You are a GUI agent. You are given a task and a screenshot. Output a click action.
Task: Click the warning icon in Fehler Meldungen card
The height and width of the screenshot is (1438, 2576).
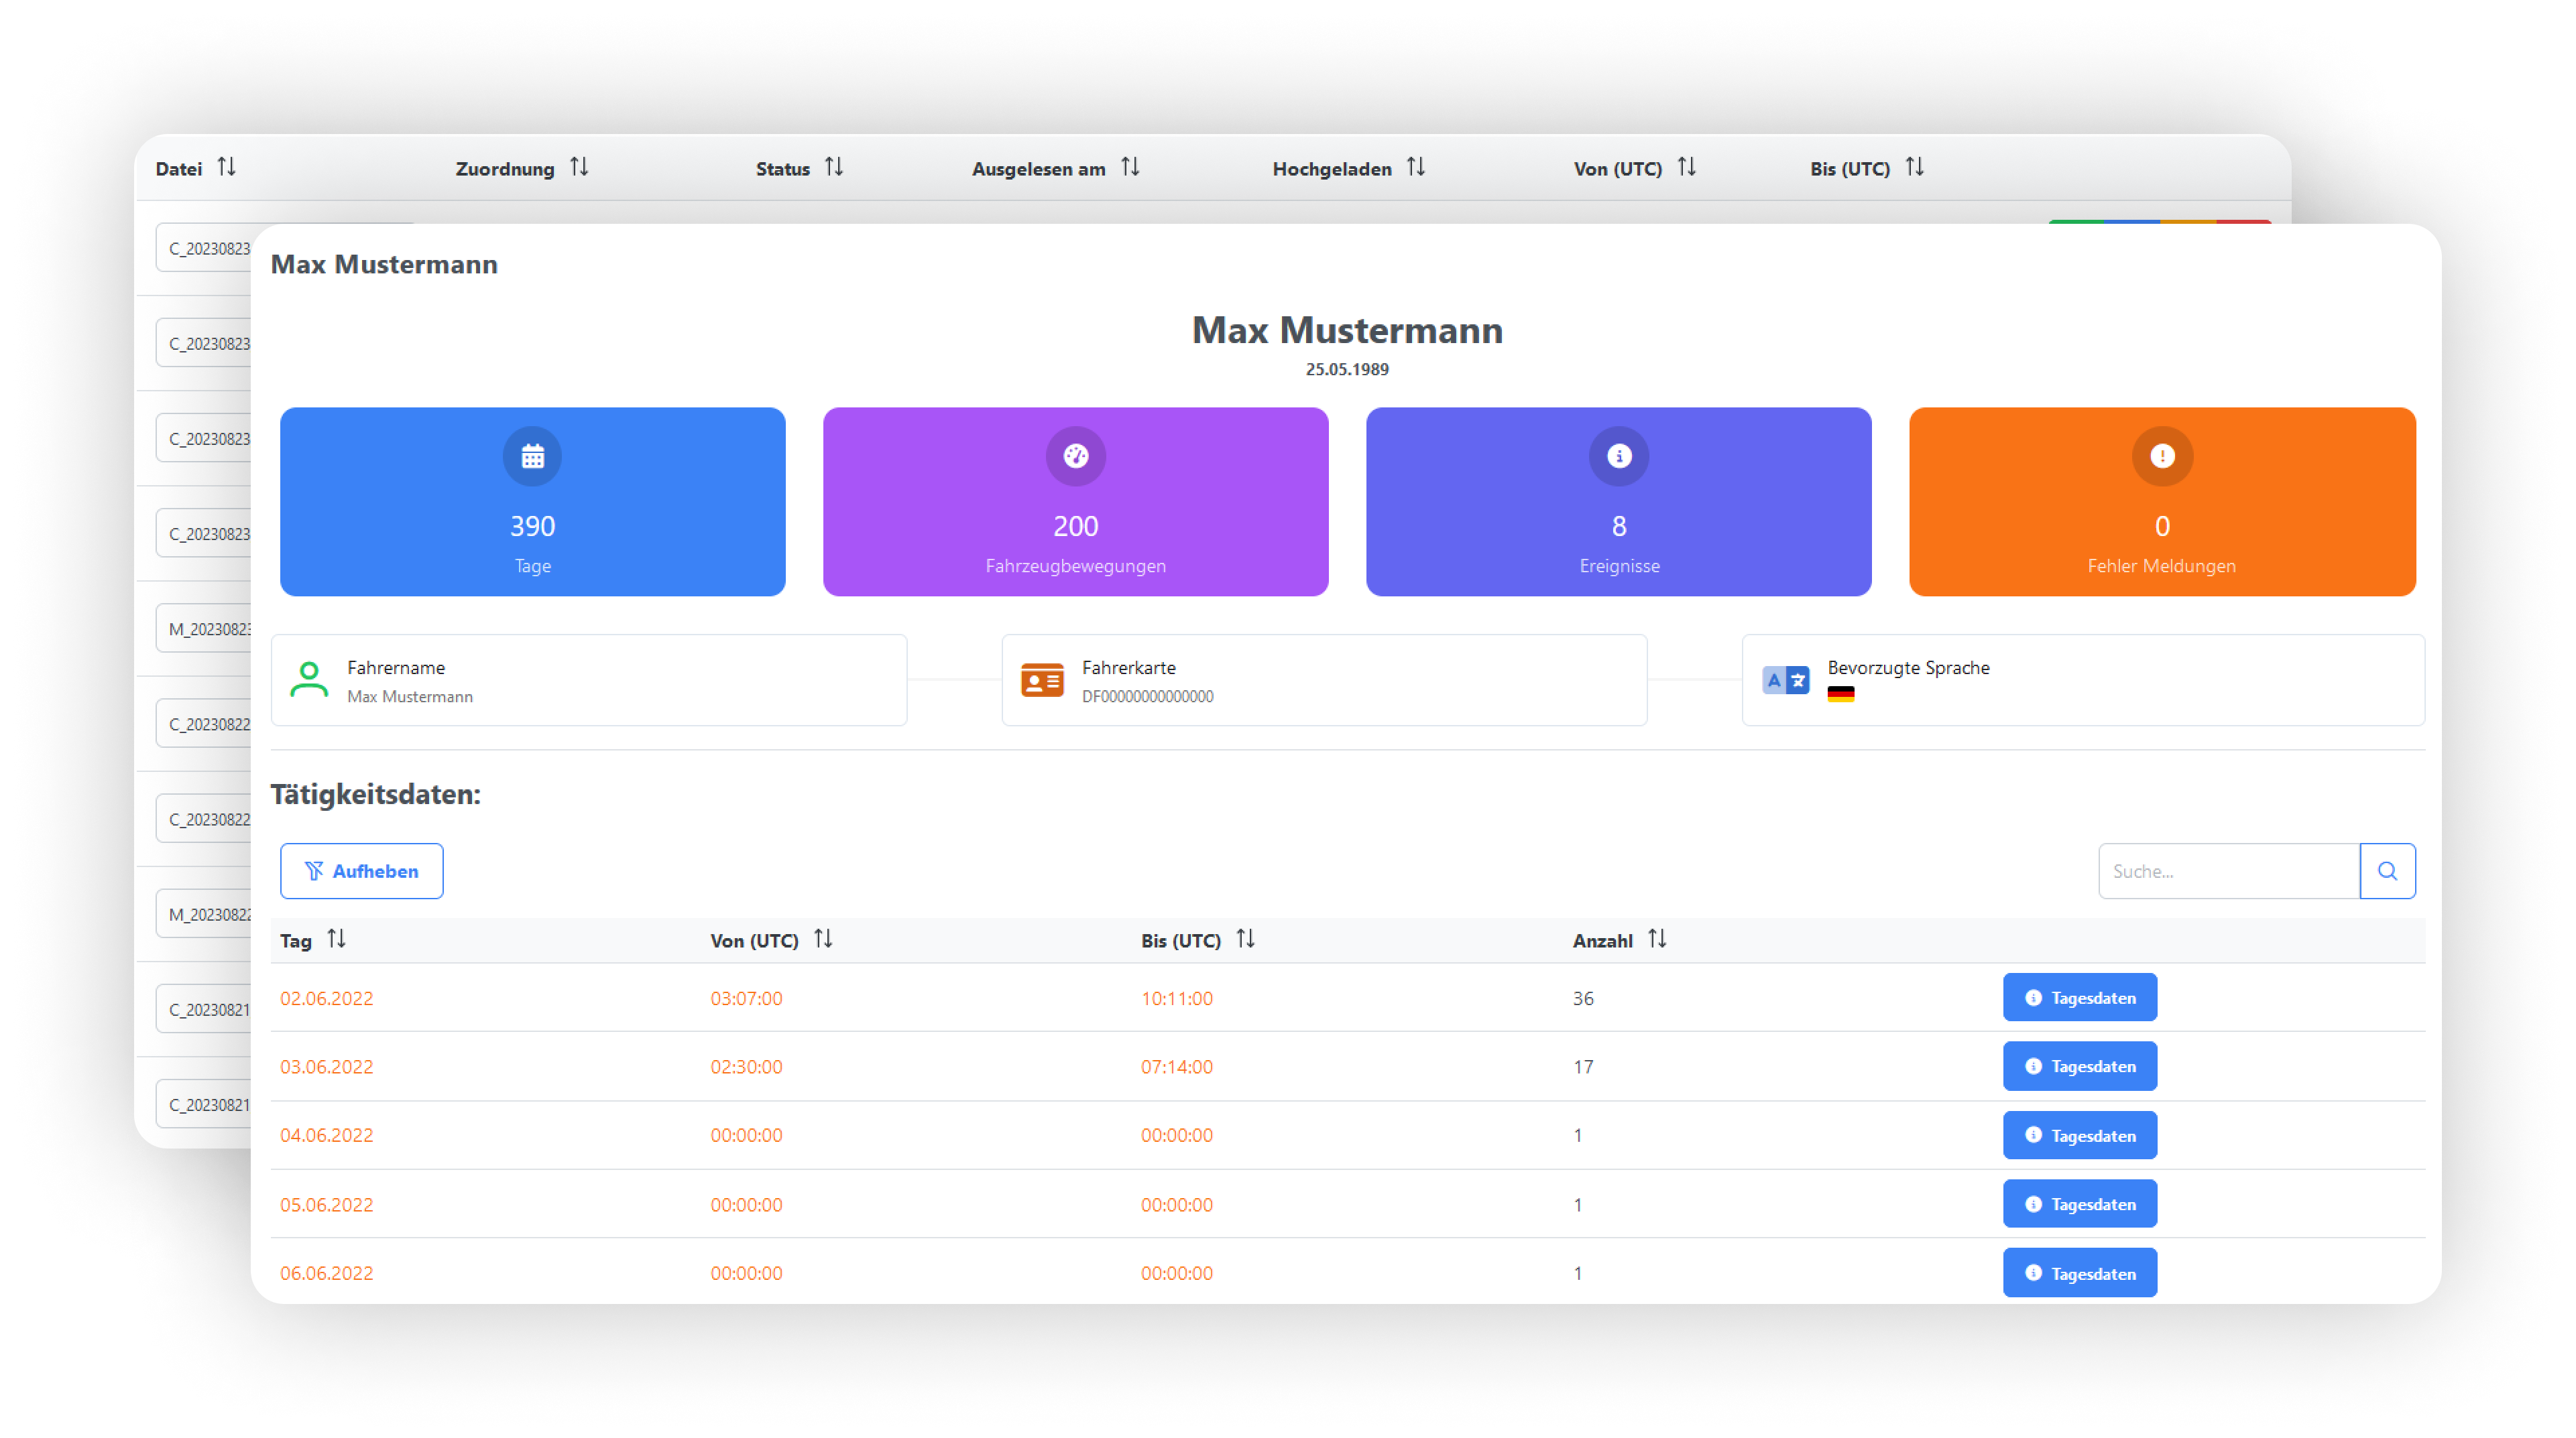pos(2161,457)
